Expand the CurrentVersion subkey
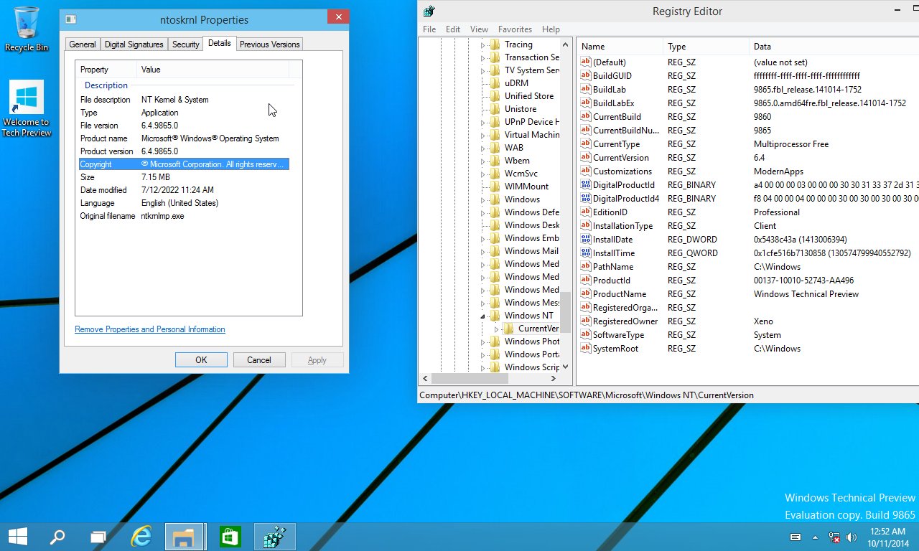Image resolution: width=919 pixels, height=551 pixels. tap(496, 329)
